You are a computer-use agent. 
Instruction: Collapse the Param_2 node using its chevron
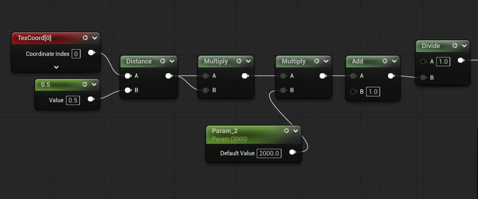[296, 131]
